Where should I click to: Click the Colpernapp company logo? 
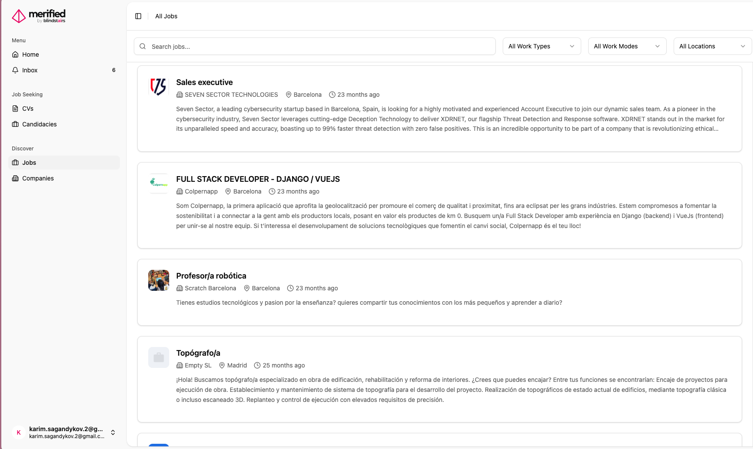[158, 183]
